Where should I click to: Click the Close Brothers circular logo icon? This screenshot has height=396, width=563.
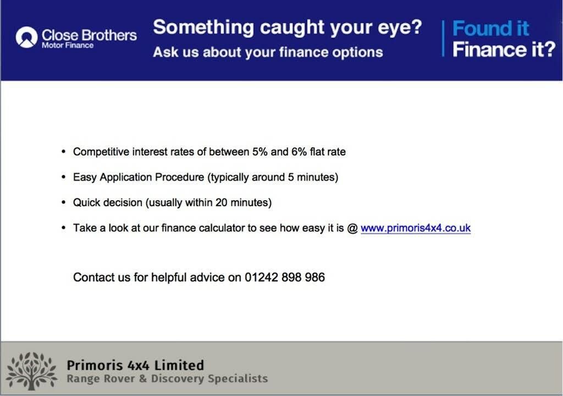pos(26,37)
